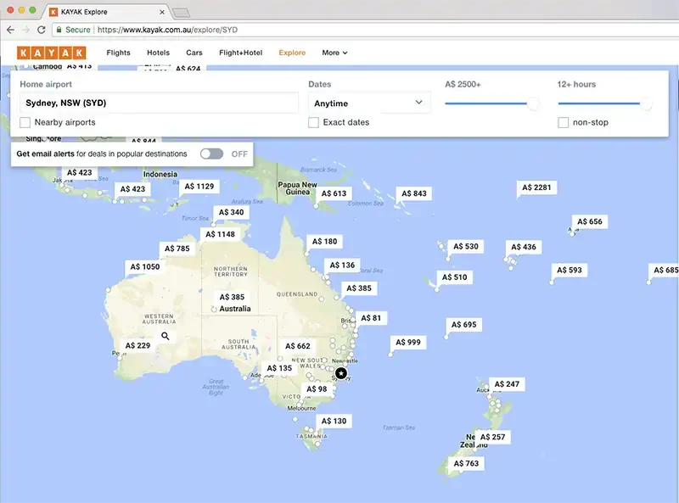This screenshot has height=503, width=679.
Task: Choose the A$ 656 price tag
Action: coord(589,221)
